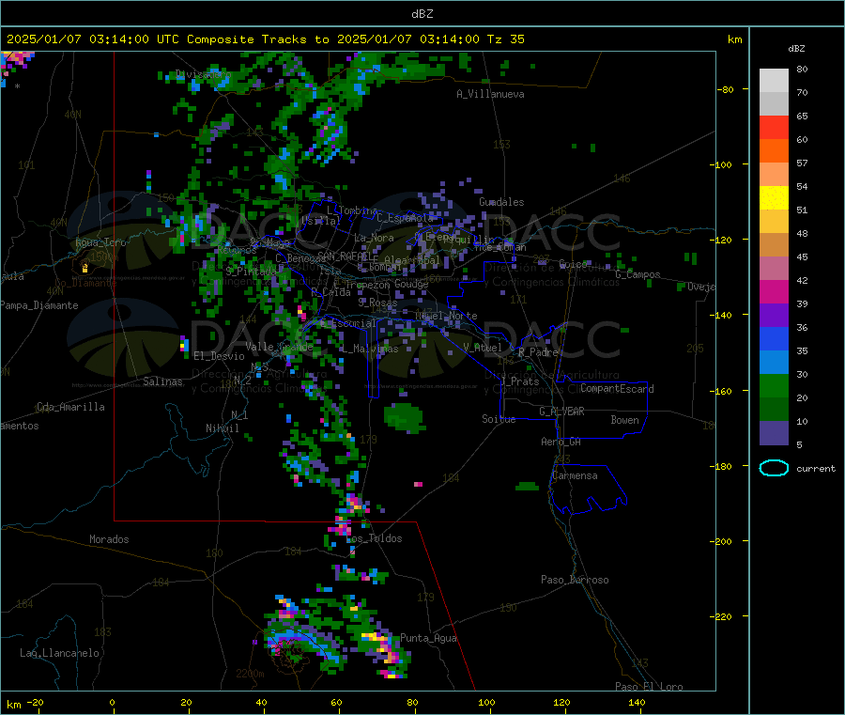
Task: Click the 'G_ALVEAR' map label
Action: [561, 412]
